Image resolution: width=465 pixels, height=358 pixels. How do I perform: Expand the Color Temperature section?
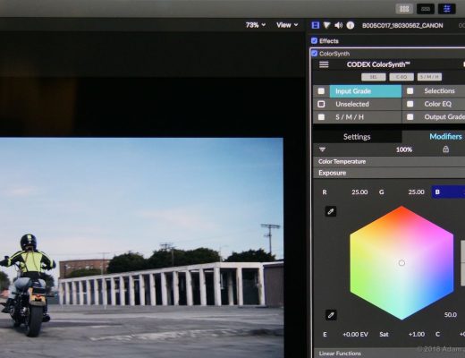coord(389,161)
